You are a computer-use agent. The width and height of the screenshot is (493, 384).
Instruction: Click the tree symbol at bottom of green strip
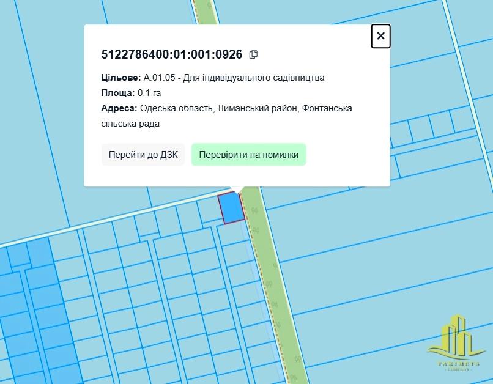tap(297, 360)
